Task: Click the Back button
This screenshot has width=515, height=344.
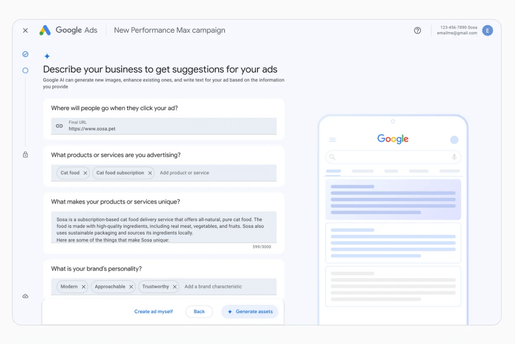Action: point(199,312)
